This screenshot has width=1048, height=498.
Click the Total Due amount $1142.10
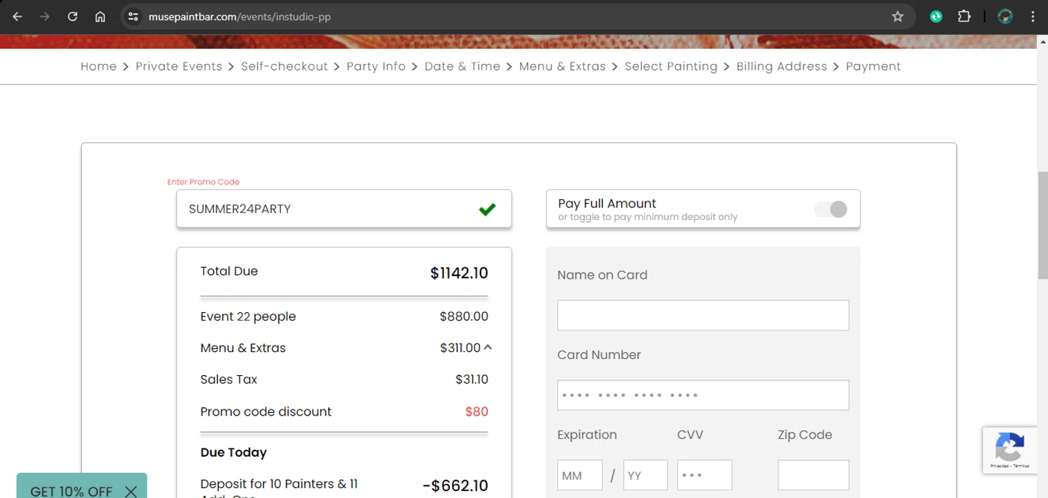459,273
